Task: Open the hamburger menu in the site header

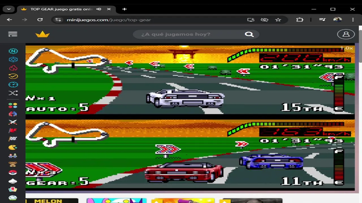Action: click(13, 34)
